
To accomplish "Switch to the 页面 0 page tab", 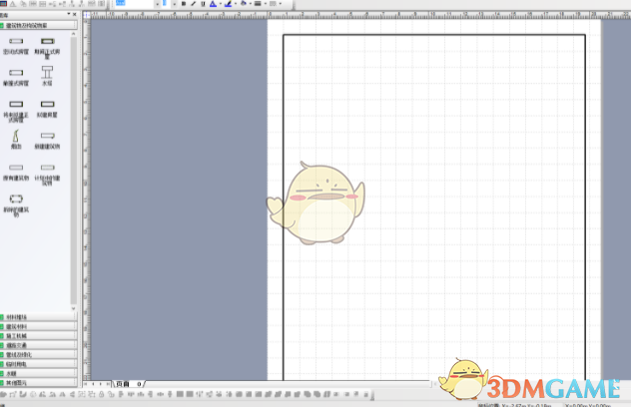I will 129,384.
